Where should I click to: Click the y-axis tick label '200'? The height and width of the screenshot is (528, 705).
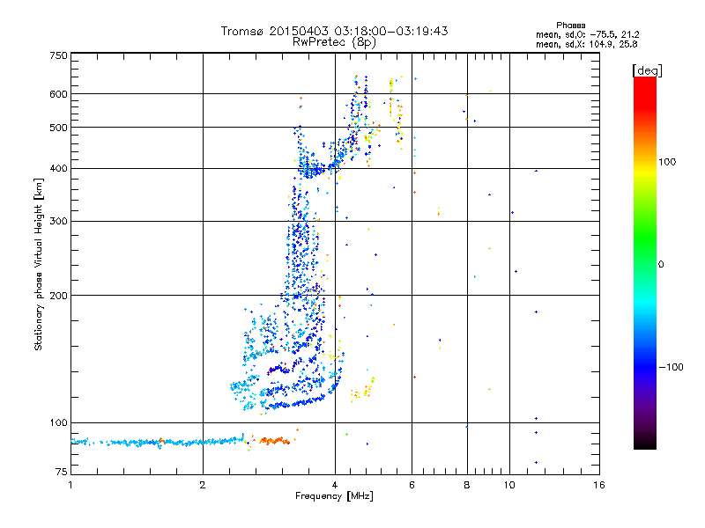click(x=58, y=296)
